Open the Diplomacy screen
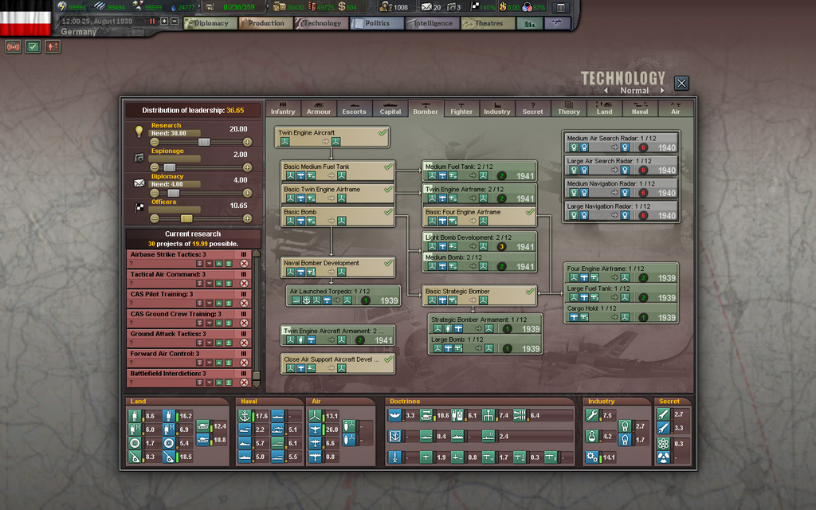 (x=210, y=23)
